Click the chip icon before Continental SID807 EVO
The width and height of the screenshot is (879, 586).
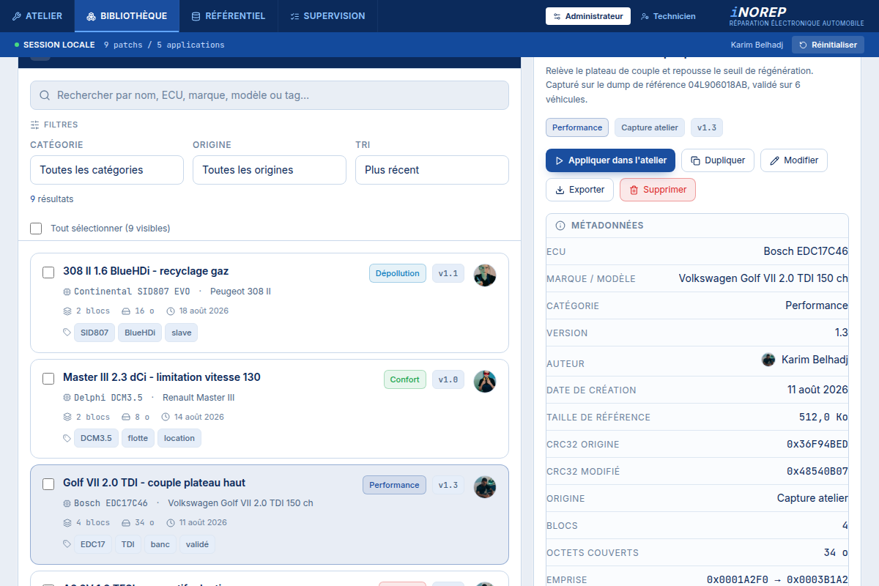point(67,292)
